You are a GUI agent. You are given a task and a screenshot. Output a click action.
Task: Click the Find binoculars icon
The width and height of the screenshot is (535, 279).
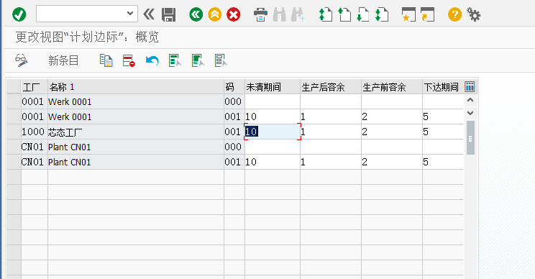point(280,14)
